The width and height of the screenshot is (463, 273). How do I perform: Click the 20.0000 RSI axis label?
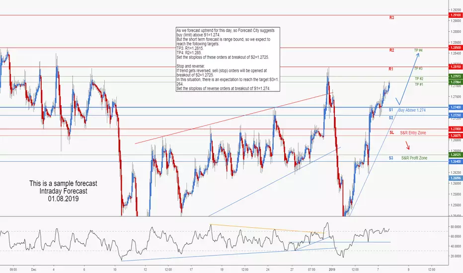(456, 256)
